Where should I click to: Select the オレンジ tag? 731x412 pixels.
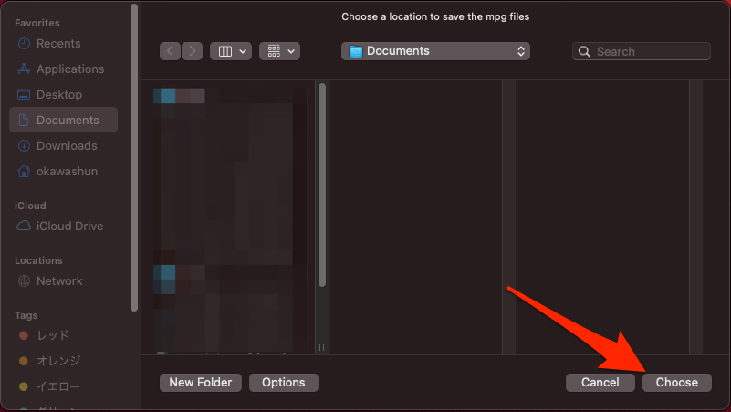[63, 361]
